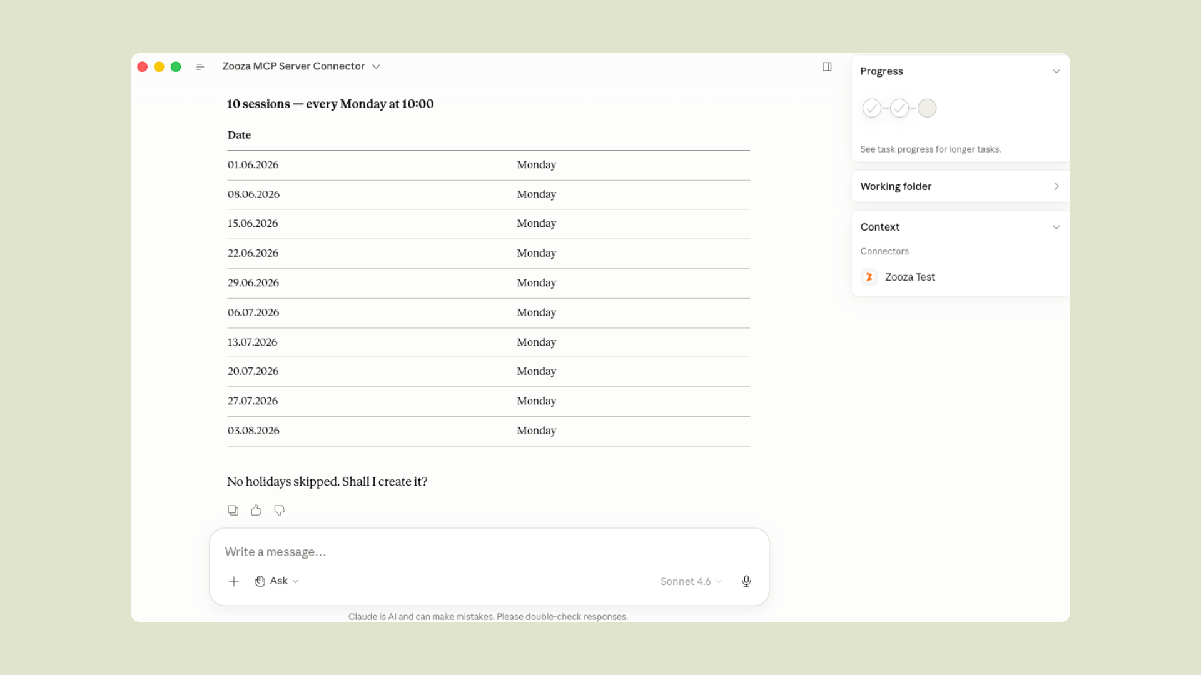This screenshot has width=1201, height=675.
Task: Click the green maximize window button
Action: (x=176, y=67)
